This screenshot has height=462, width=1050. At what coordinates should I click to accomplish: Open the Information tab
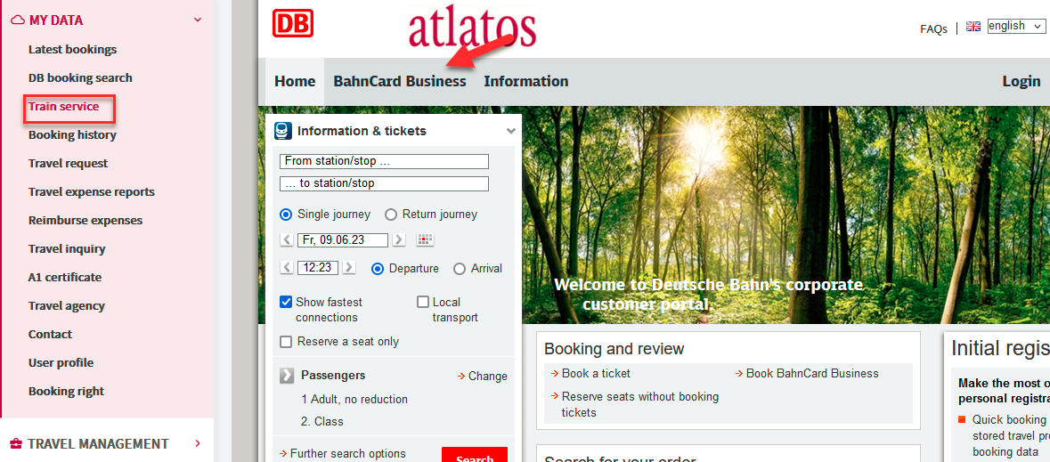pyautogui.click(x=526, y=82)
